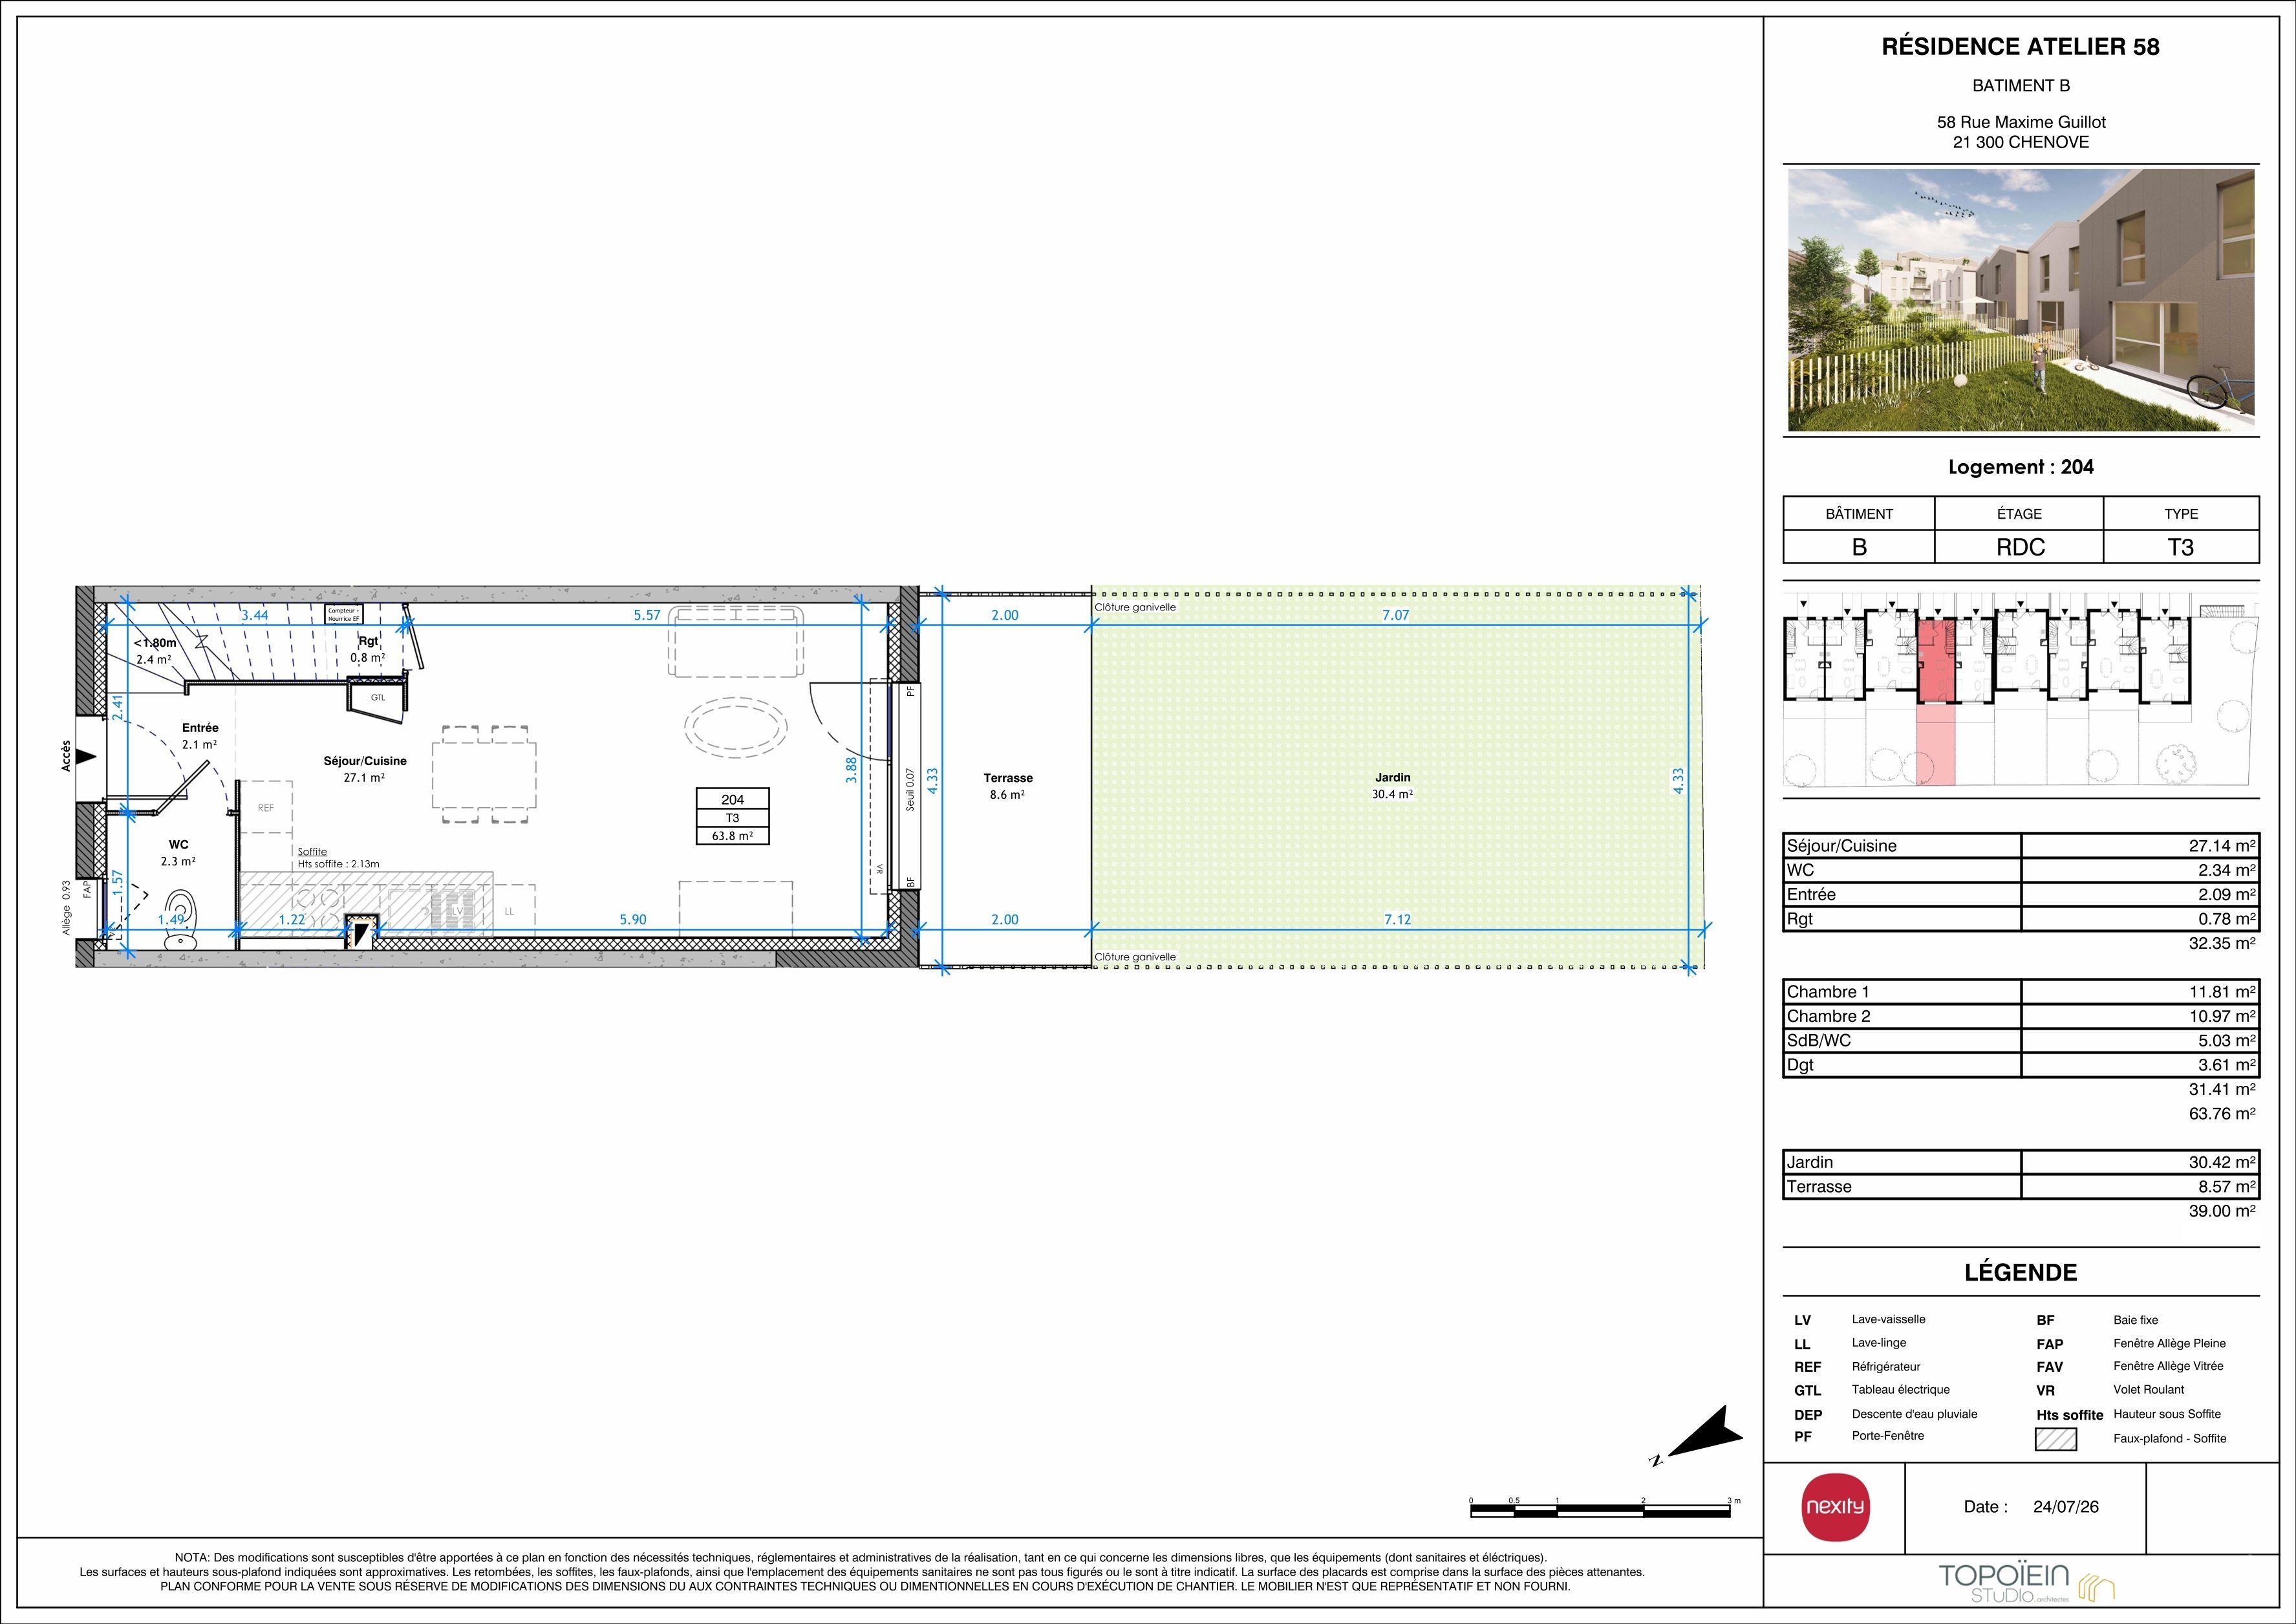Click the Chambre 2 10.97 m² row
2296x1624 pixels.
[x=2020, y=1016]
